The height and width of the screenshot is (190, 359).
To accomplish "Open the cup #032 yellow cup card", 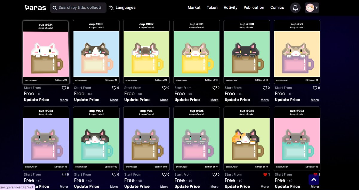I will pyautogui.click(x=147, y=52).
